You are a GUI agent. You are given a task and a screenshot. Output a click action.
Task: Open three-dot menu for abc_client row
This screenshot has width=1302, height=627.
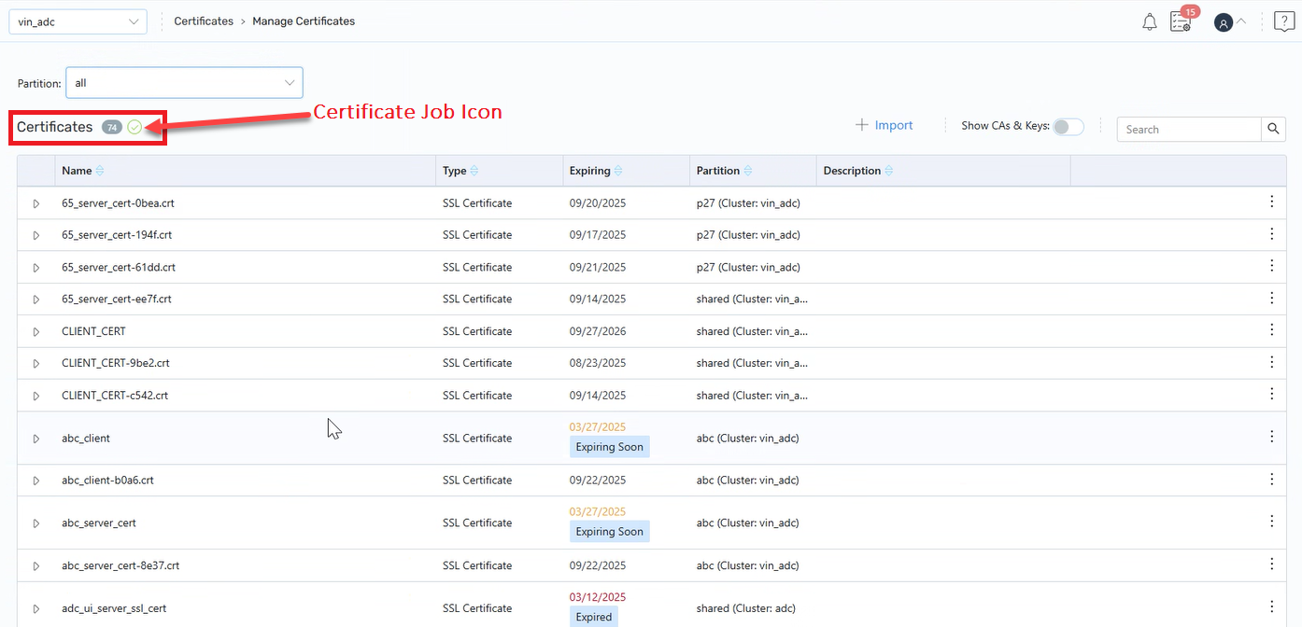click(1271, 437)
